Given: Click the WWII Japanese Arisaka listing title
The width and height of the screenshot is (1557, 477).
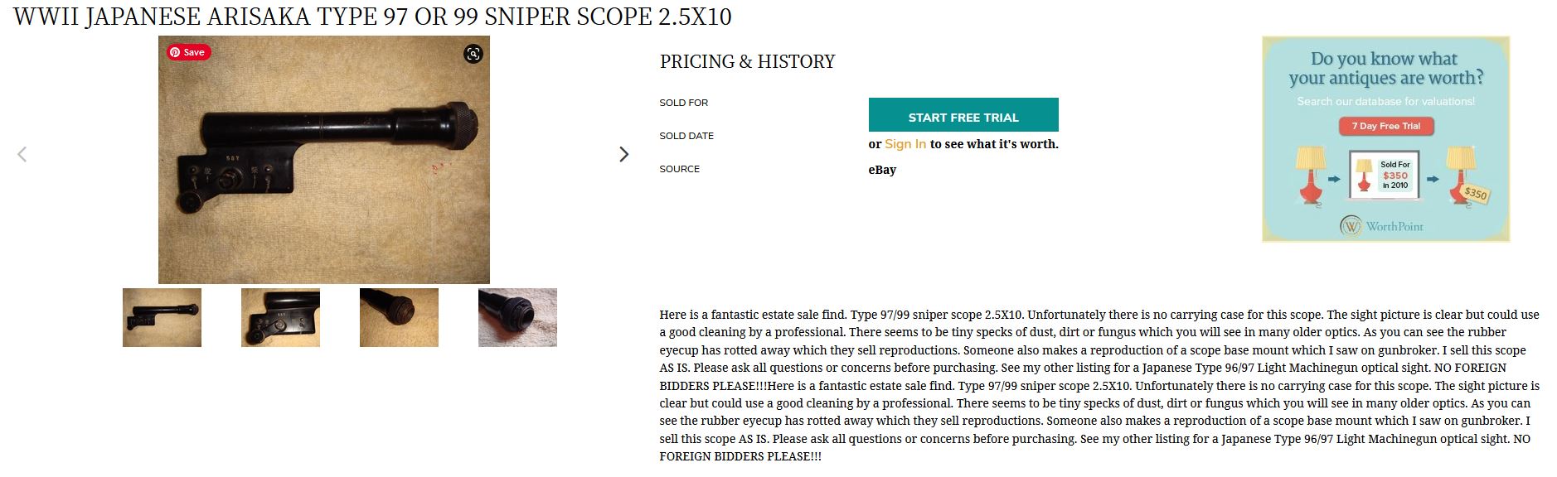Looking at the screenshot, I should 372,17.
